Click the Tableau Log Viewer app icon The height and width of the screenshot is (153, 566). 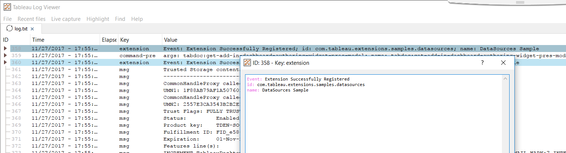click(x=7, y=7)
